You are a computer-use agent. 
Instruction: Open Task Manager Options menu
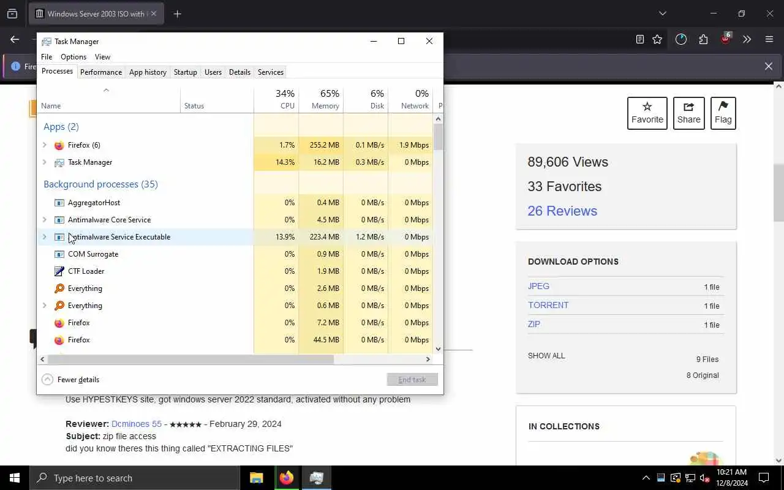(73, 57)
